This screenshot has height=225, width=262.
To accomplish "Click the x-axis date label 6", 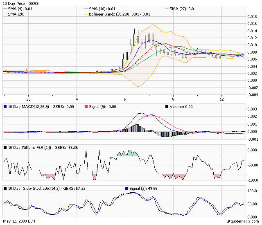I will point(125,99).
